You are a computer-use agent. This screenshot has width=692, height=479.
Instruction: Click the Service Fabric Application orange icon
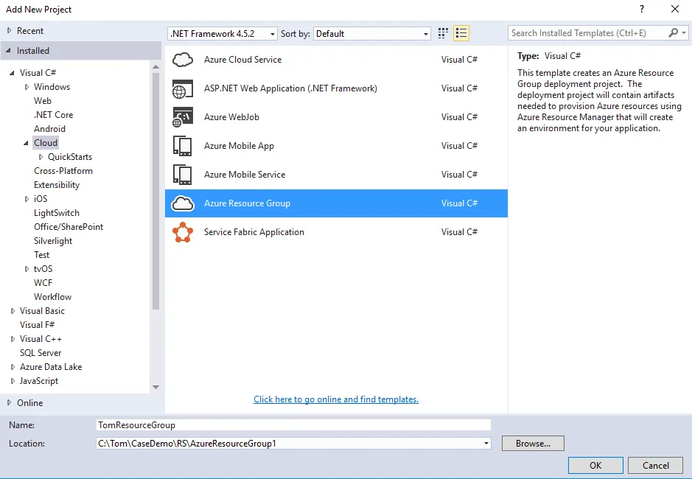click(x=183, y=232)
